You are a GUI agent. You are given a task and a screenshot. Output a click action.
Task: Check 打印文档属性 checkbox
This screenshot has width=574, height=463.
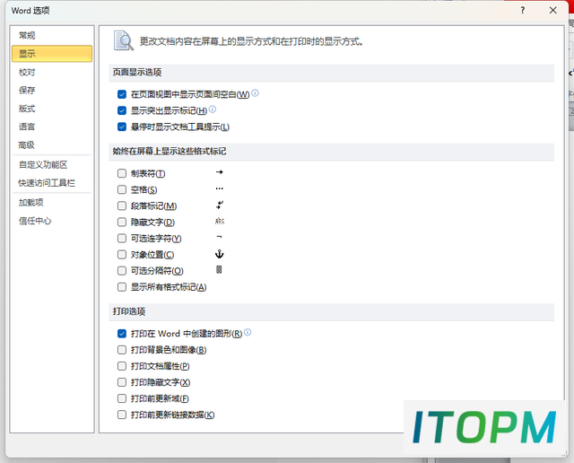tap(122, 366)
